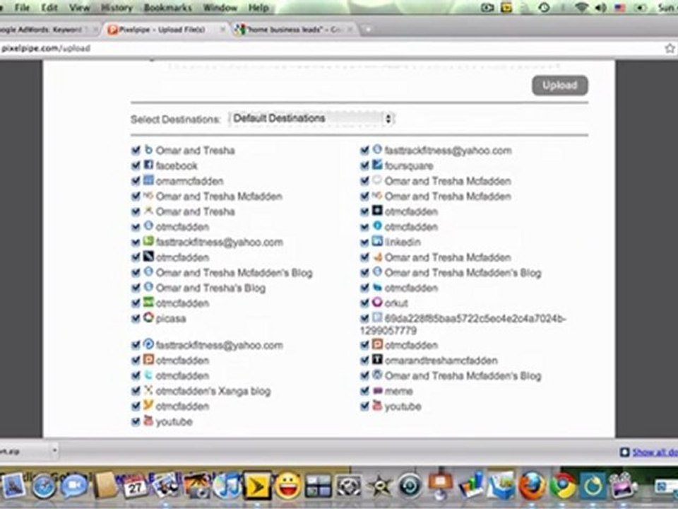Uncheck the omarmcfadden checkbox
This screenshot has height=509, width=678.
136,181
